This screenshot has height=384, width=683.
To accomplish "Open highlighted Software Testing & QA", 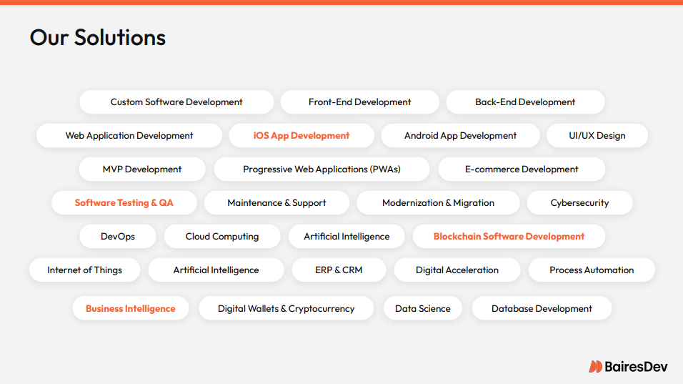I will [x=124, y=202].
